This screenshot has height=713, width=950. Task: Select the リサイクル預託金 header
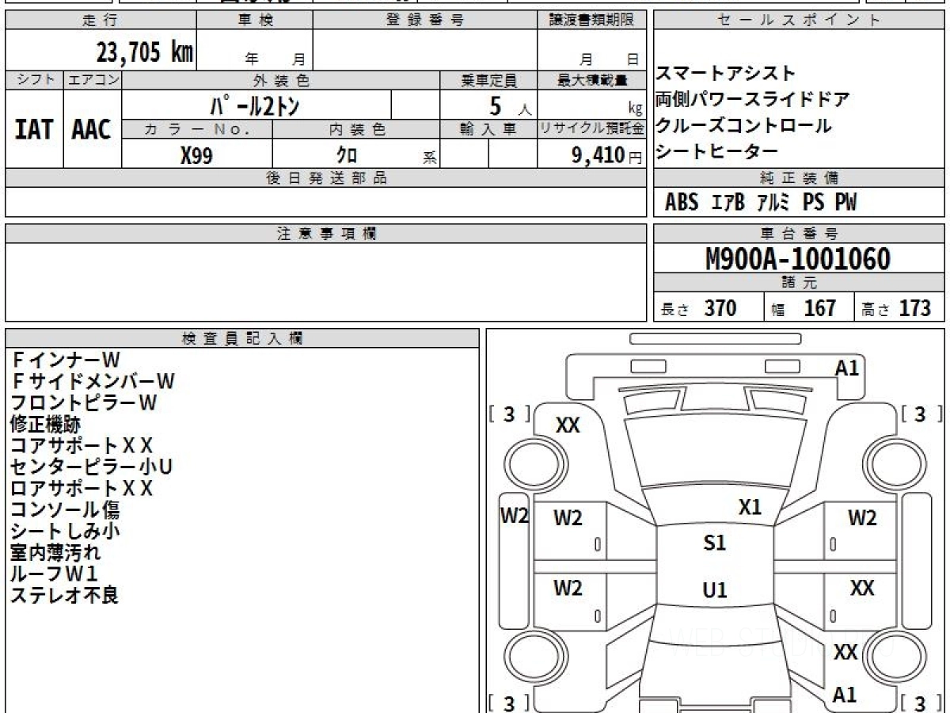click(592, 128)
